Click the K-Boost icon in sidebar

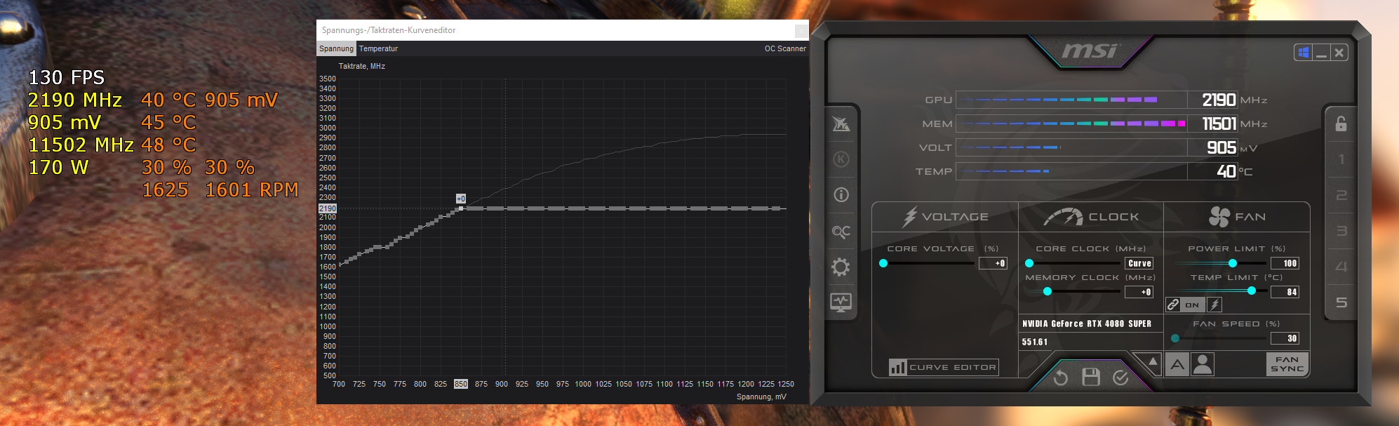(841, 159)
